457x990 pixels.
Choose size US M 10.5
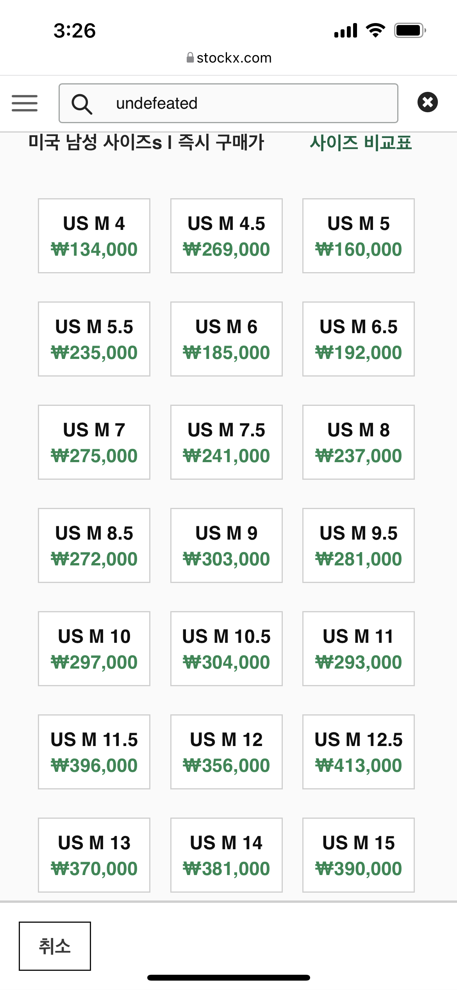pos(226,649)
